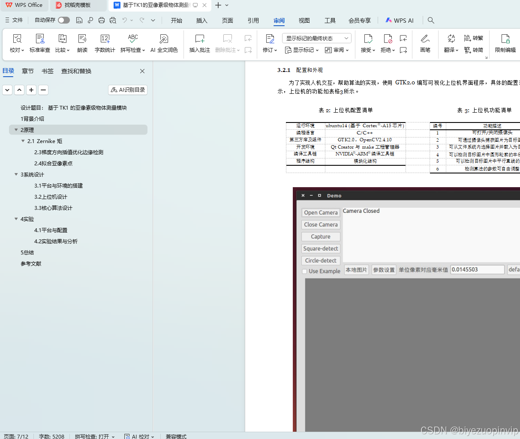Collapse the 2原理 outline section
This screenshot has width=520, height=439.
pyautogui.click(x=16, y=130)
